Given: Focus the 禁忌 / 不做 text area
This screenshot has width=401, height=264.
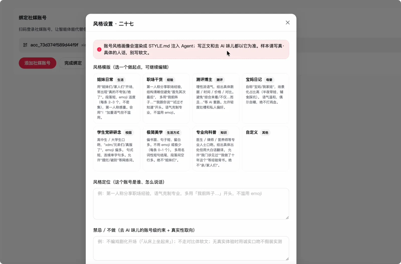Looking at the screenshot, I should point(191,248).
